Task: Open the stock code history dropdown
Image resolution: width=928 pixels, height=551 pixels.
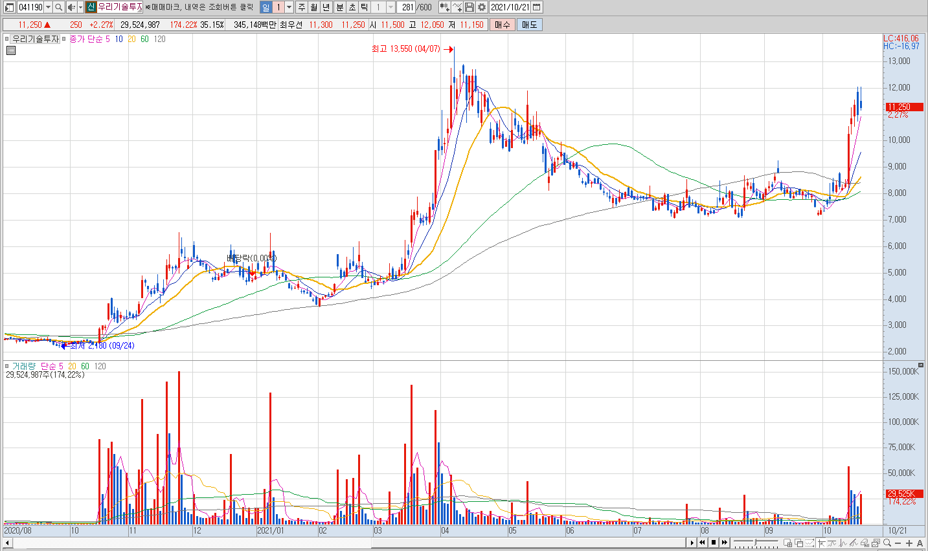Action: tap(49, 7)
